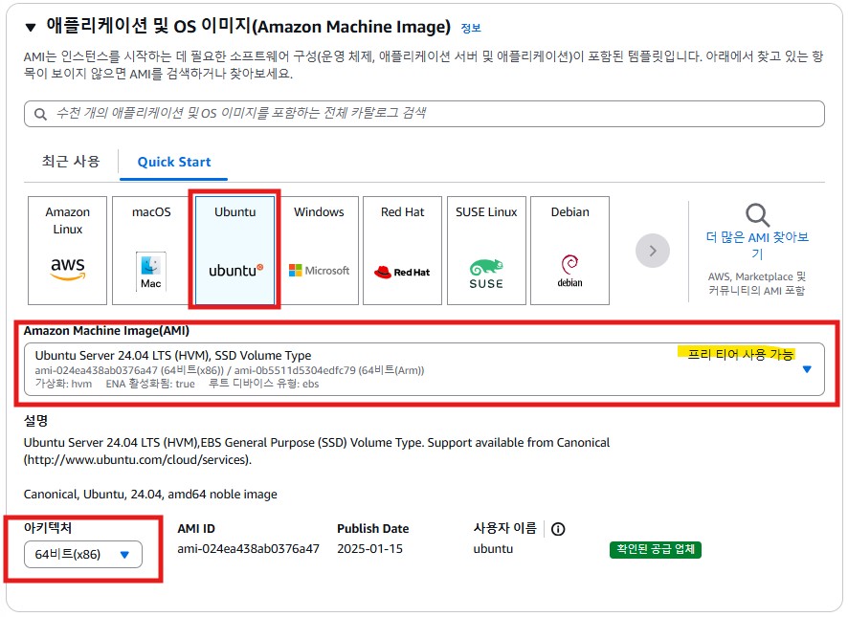Click the AWS, Marketplace 및 커뮤니티 AMI caption
848x617 pixels.
click(x=757, y=284)
